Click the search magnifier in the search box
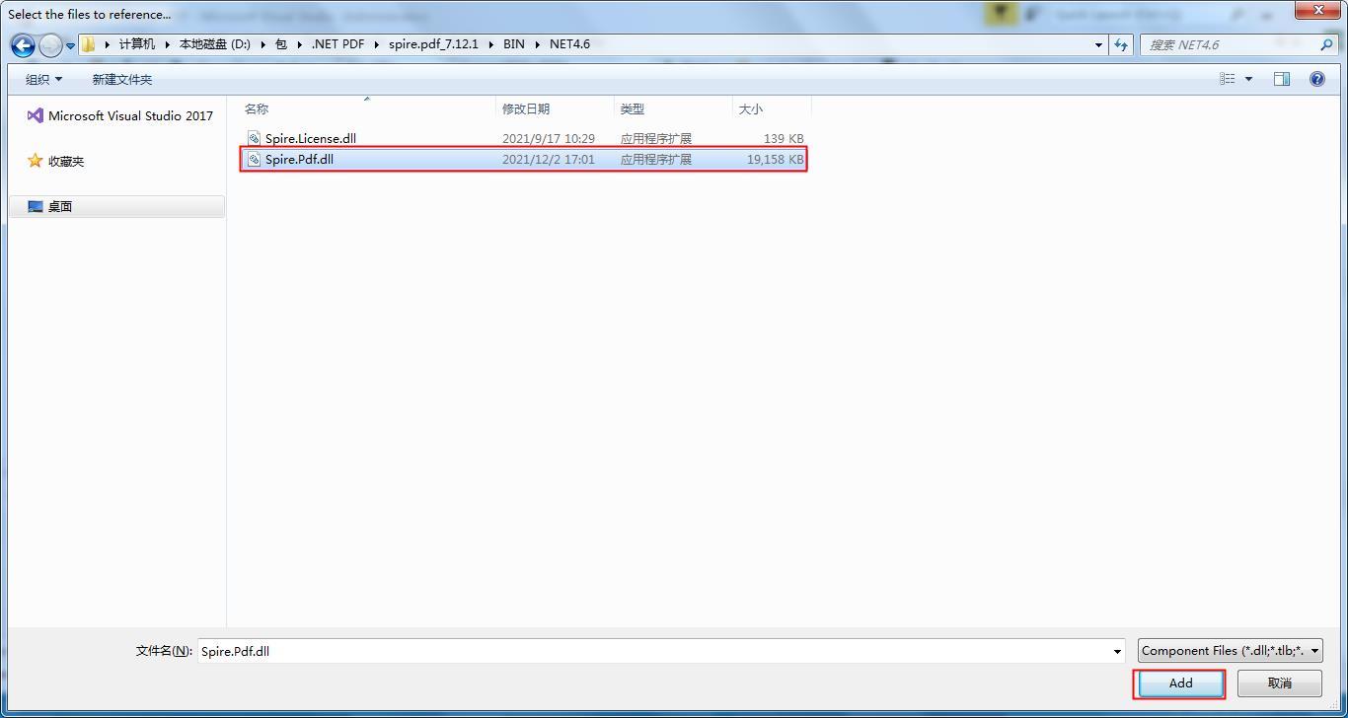 click(1327, 44)
